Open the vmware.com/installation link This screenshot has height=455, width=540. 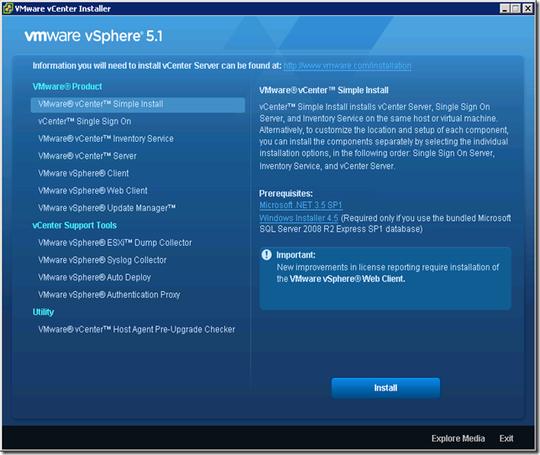point(347,65)
